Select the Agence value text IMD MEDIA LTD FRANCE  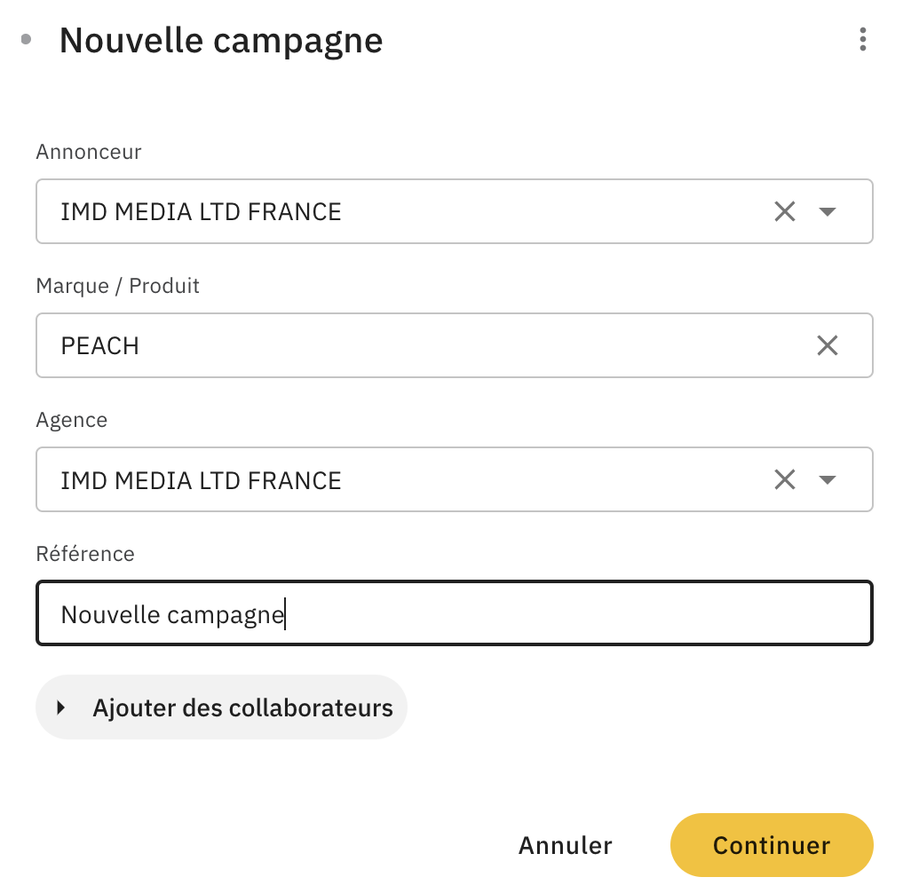[200, 479]
